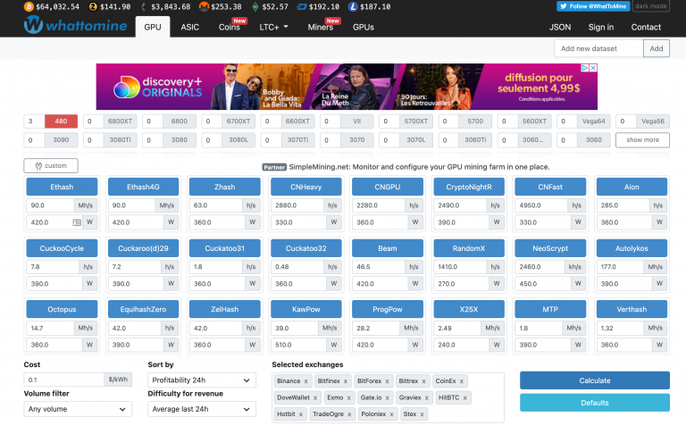Open the Contact link
The image size is (686, 426).
tap(646, 27)
